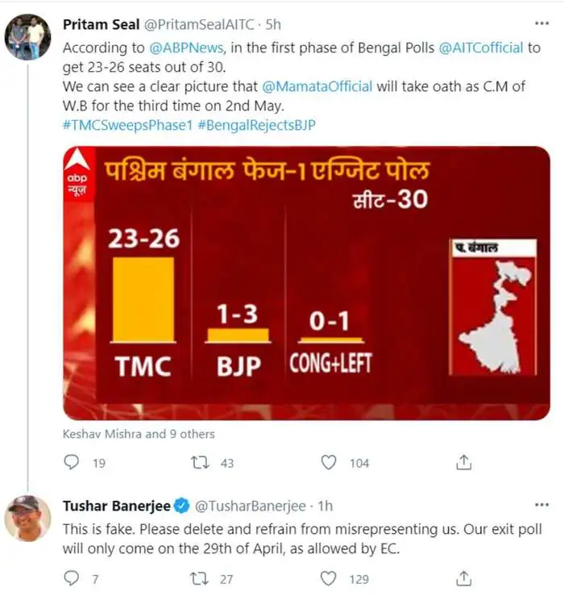The width and height of the screenshot is (564, 596).
Task: View likes by Keshav Mishra and 9 others
Action: [x=139, y=434]
